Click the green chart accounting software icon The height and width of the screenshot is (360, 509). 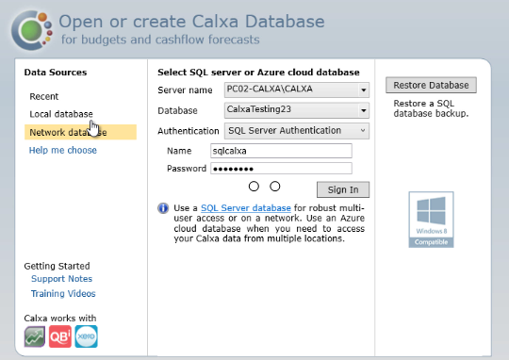tap(35, 336)
